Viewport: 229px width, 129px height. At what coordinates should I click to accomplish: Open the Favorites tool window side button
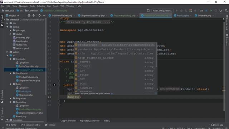coord(2,114)
